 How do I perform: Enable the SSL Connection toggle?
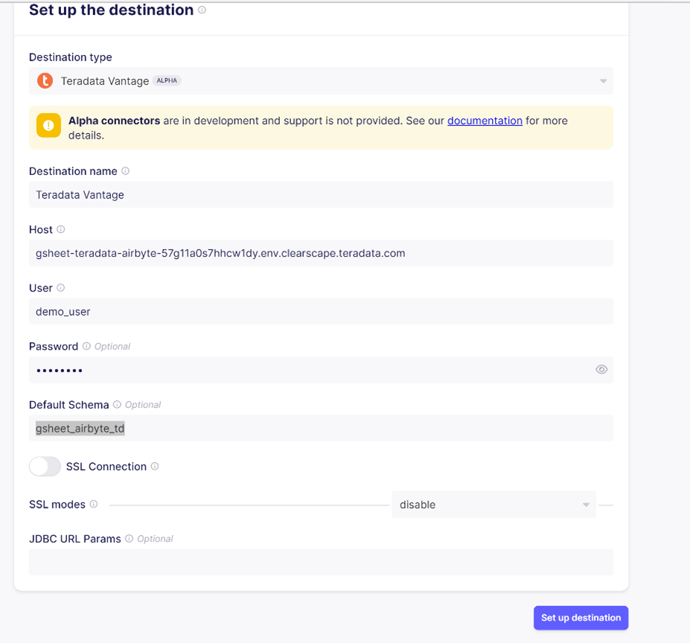click(45, 467)
